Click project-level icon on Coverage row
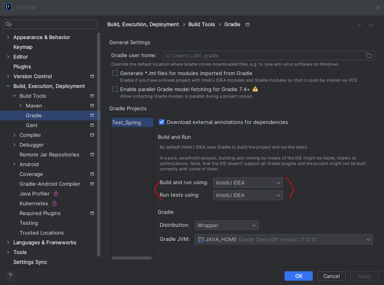Screen dimensions: 384x285 click(x=92, y=174)
